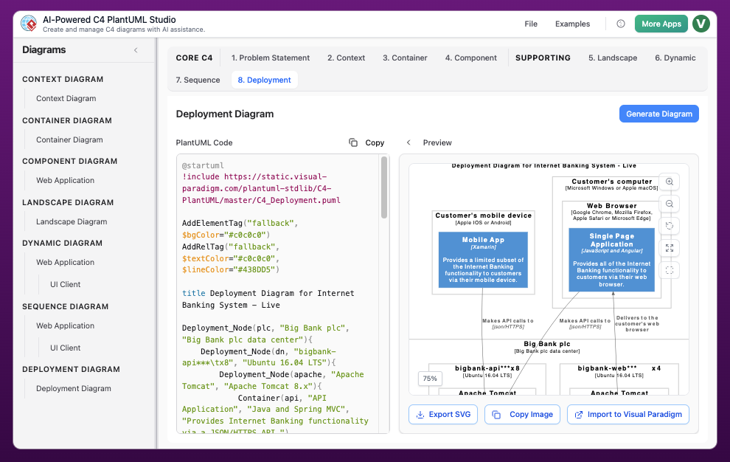Adjust the 75% zoom level control
This screenshot has width=730, height=462.
(430, 378)
